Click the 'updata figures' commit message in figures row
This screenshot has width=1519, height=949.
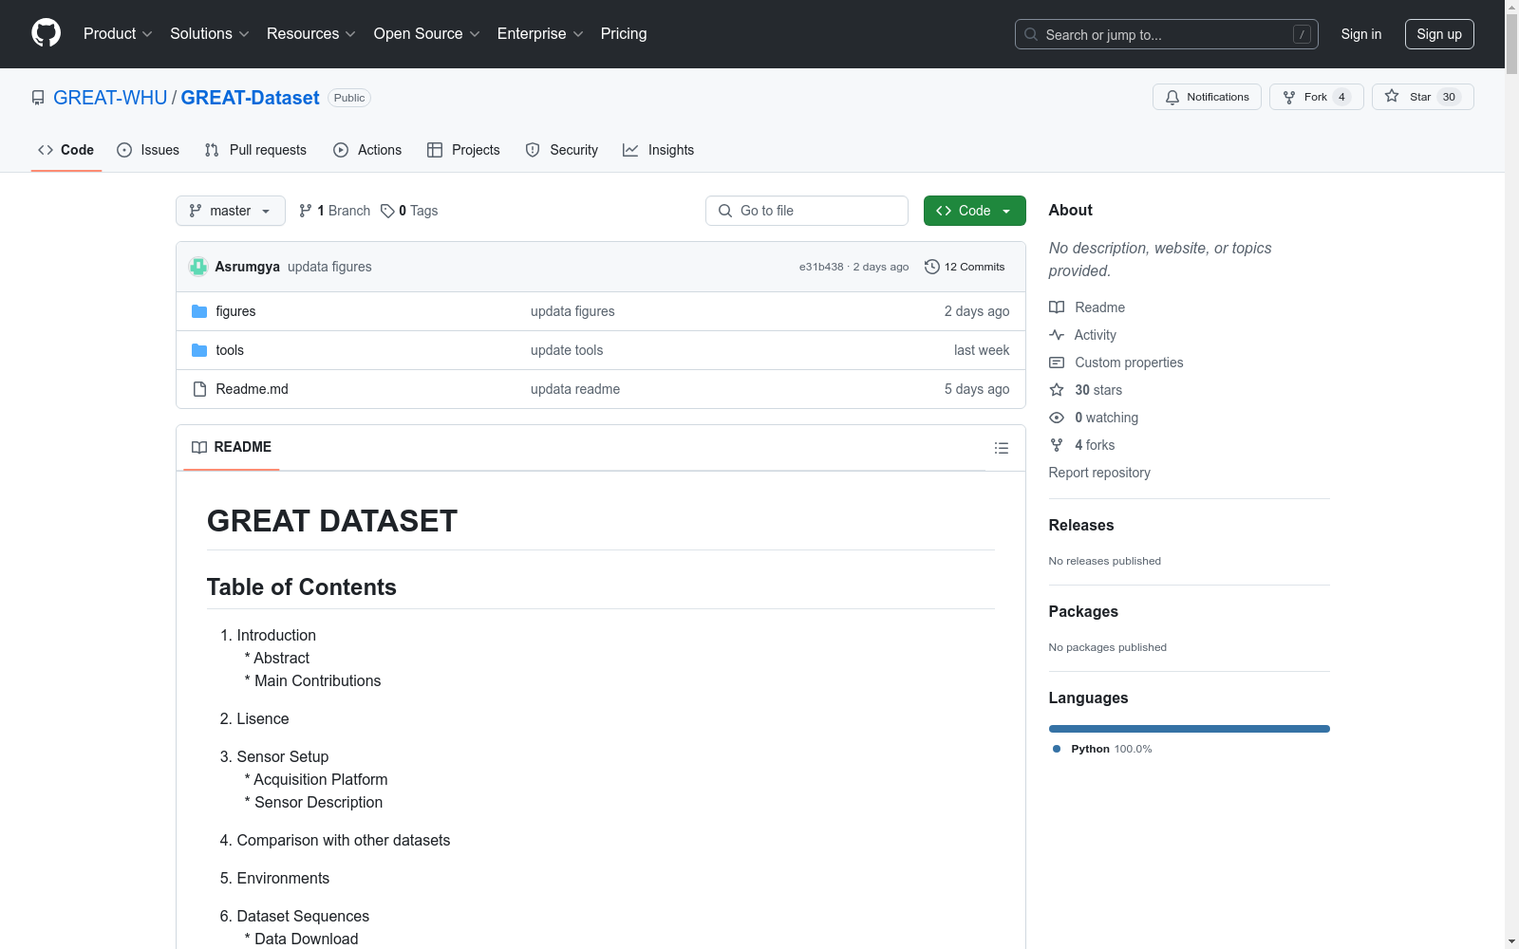pyautogui.click(x=572, y=311)
